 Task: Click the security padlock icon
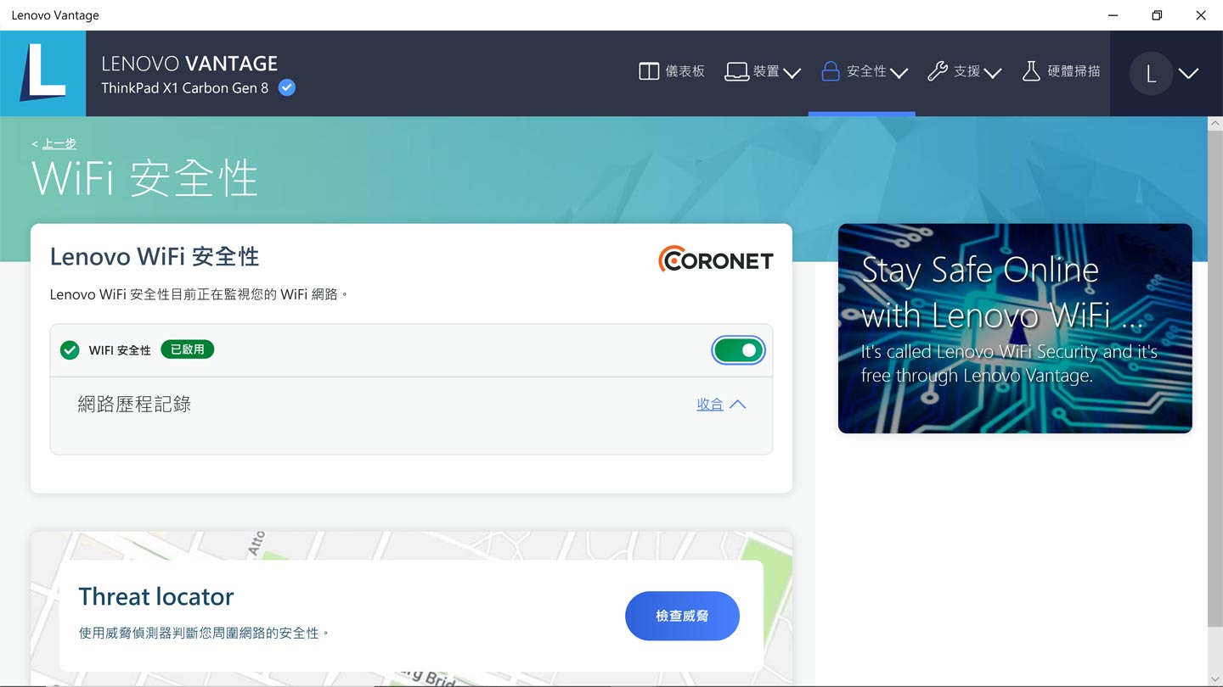tap(831, 71)
